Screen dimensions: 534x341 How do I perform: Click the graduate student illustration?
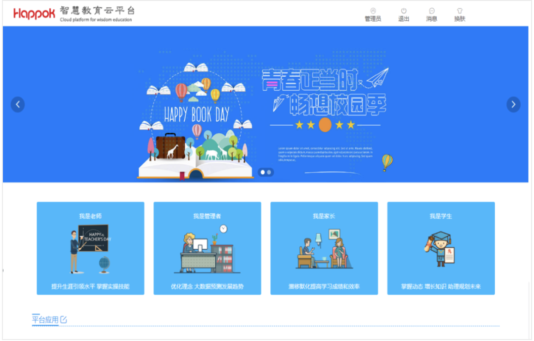coord(439,249)
